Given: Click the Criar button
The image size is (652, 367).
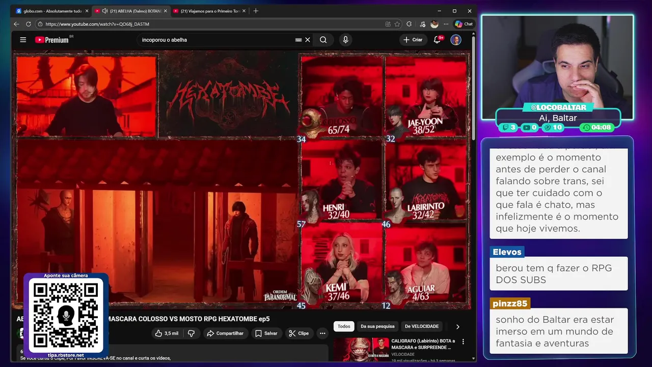Looking at the screenshot, I should (x=413, y=40).
